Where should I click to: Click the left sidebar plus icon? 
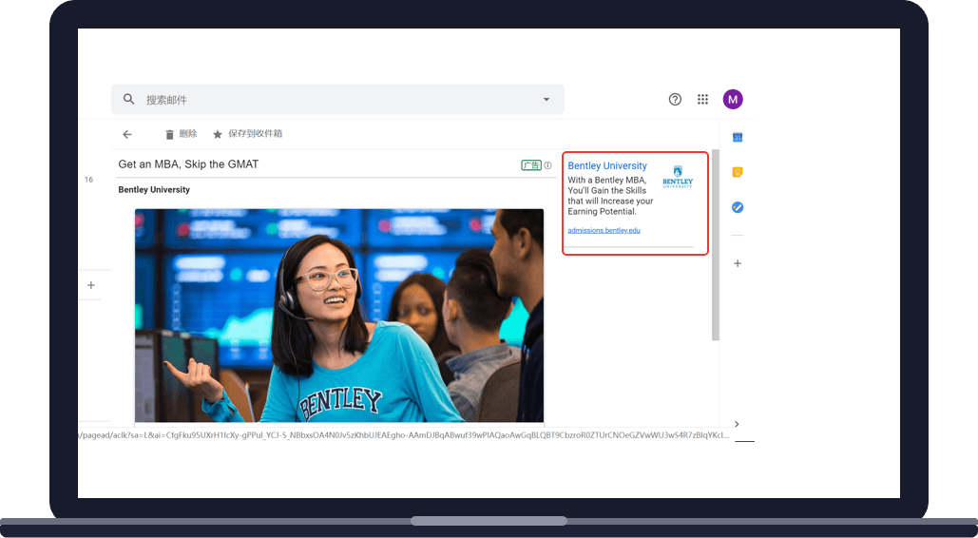click(91, 285)
